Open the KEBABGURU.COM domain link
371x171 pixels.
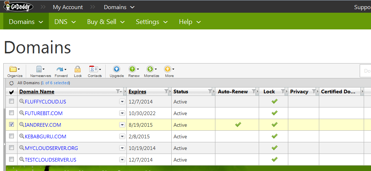click(x=46, y=137)
